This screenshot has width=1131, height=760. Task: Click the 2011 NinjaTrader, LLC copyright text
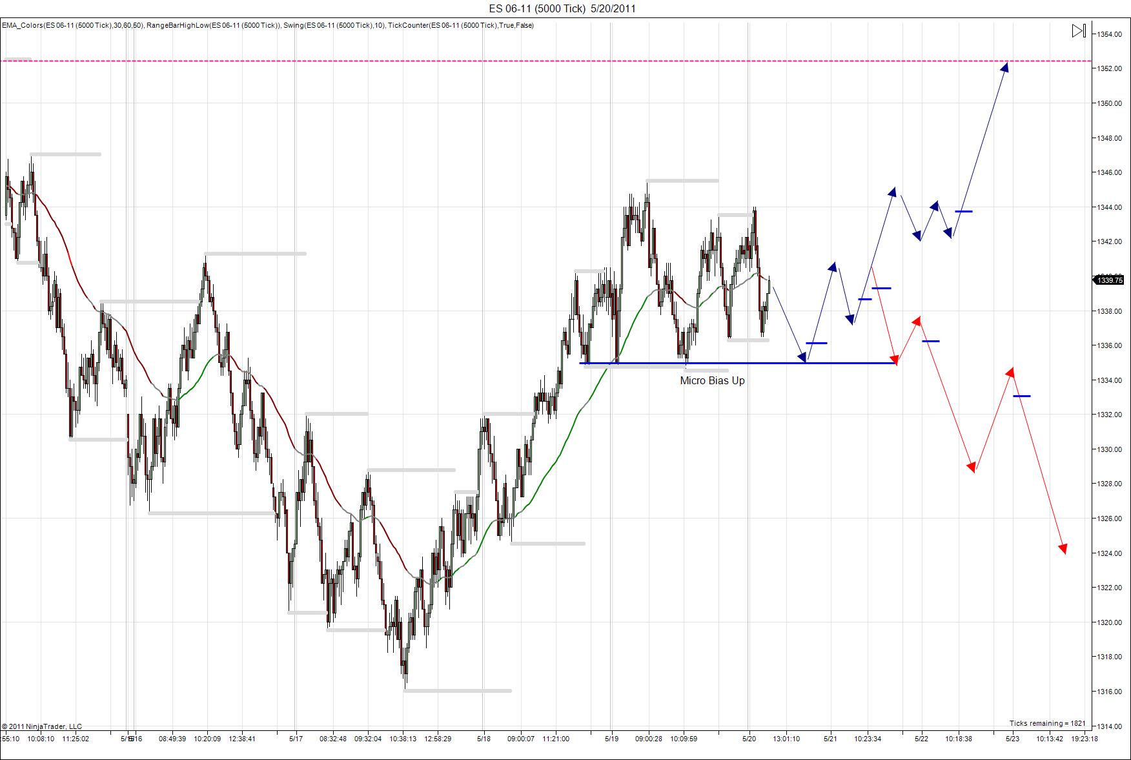(x=42, y=726)
